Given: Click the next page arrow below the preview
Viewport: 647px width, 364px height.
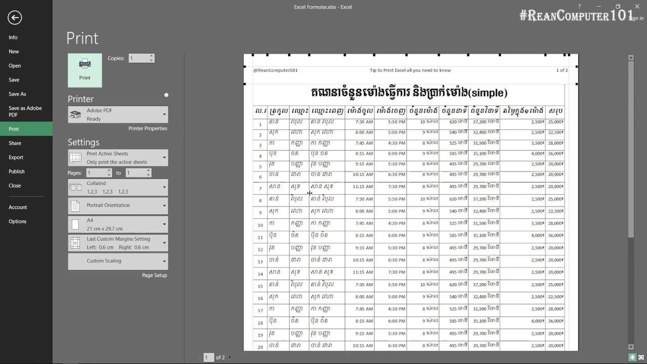Looking at the screenshot, I should 229,357.
